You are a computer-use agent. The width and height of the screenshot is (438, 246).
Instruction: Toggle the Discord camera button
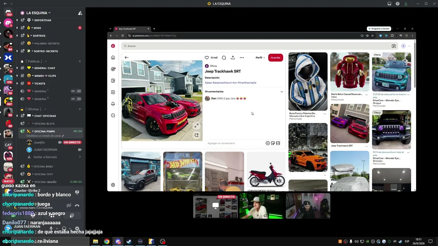point(14,216)
